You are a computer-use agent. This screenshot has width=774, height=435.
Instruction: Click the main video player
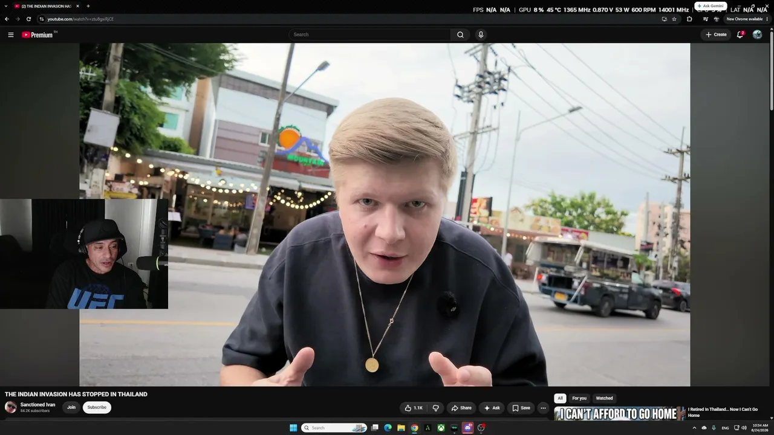(x=385, y=214)
